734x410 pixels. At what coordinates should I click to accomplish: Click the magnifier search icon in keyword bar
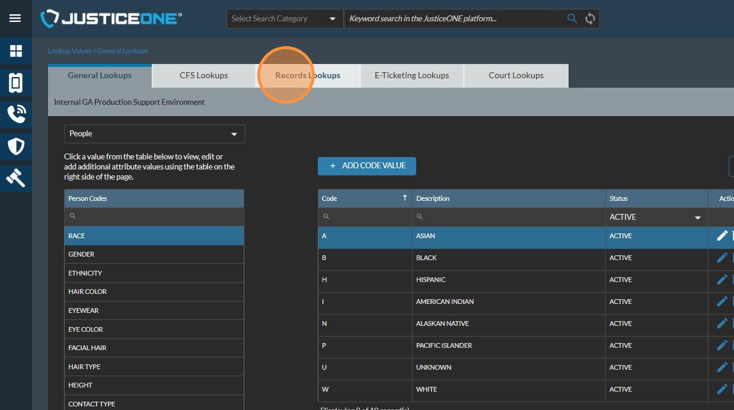[572, 18]
